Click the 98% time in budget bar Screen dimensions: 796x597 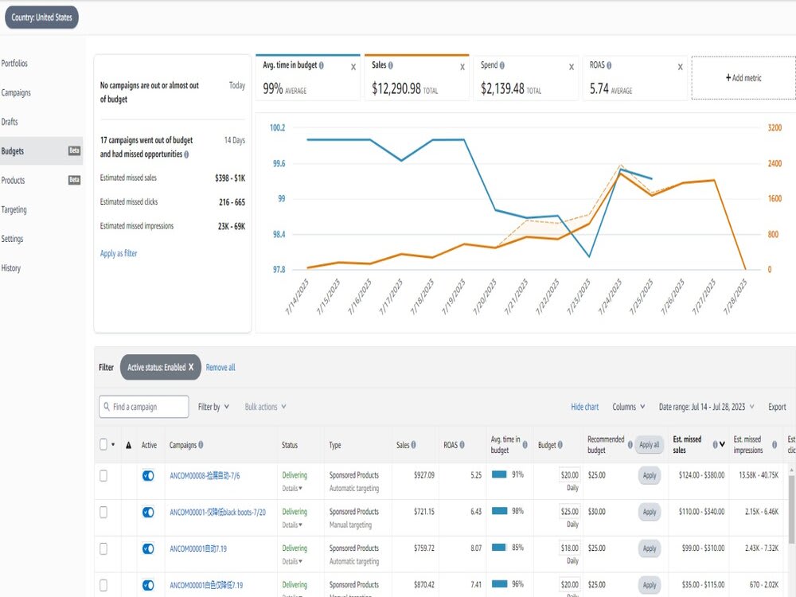(x=500, y=511)
